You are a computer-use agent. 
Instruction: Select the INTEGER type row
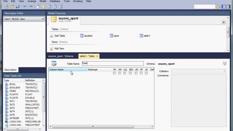click(23, 118)
